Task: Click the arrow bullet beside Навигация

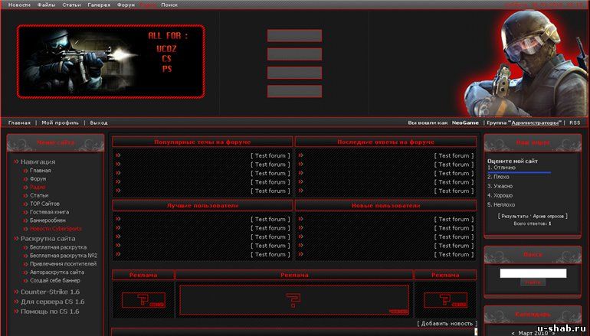Action: (x=15, y=162)
